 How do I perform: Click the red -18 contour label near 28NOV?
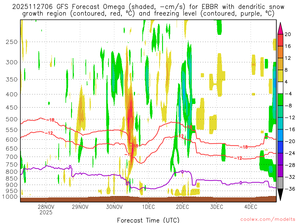pos(50,120)
